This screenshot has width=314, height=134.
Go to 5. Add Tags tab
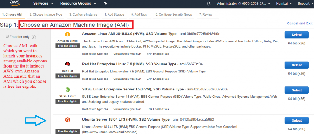coord(139,15)
